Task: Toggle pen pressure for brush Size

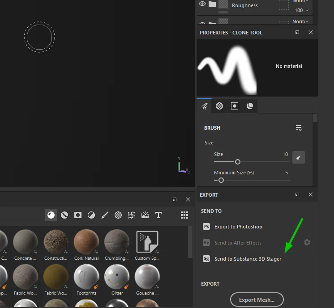Action: click(299, 157)
